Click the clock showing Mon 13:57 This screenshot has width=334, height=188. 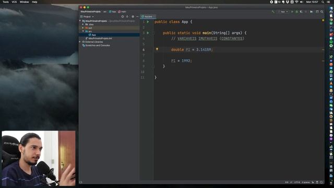click(312, 2)
